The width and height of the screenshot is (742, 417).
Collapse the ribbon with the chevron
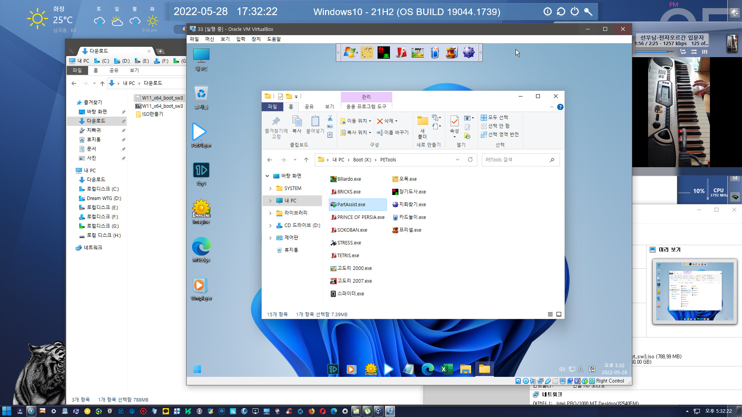(552, 107)
